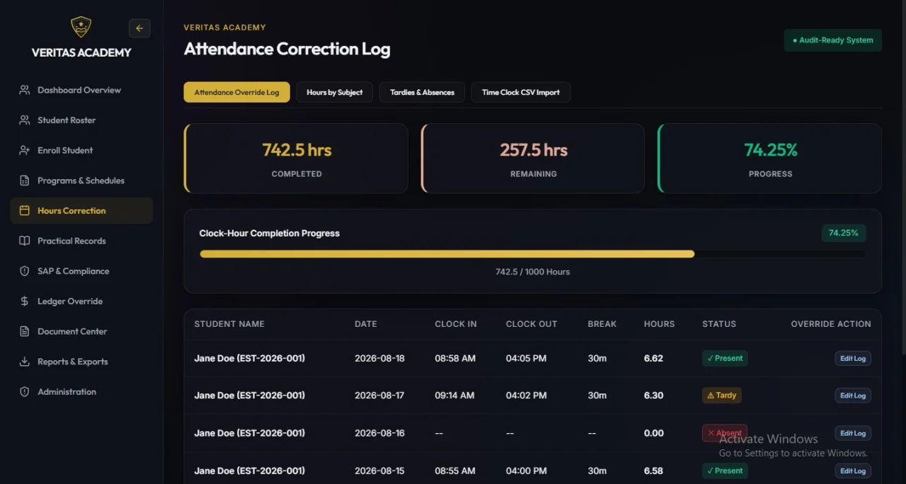
Task: Click Edit Log for the 2026-08-18 entry
Action: click(x=853, y=359)
